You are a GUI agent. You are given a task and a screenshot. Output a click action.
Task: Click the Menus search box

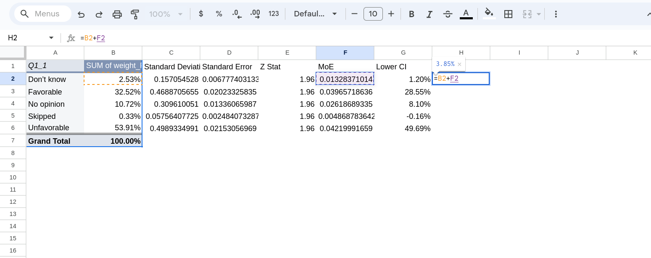click(x=42, y=14)
